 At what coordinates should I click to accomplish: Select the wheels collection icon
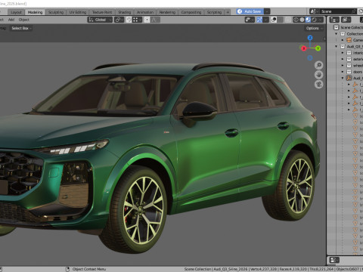pyautogui.click(x=349, y=65)
